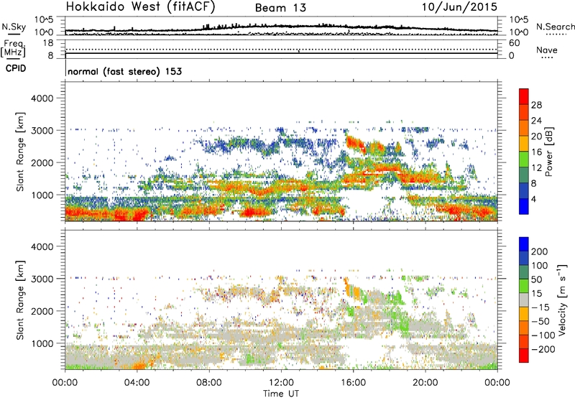Pick the bright blue bottom segment of power colorbar
Image resolution: width=575 pixels, height=398 pixels.
pyautogui.click(x=524, y=206)
